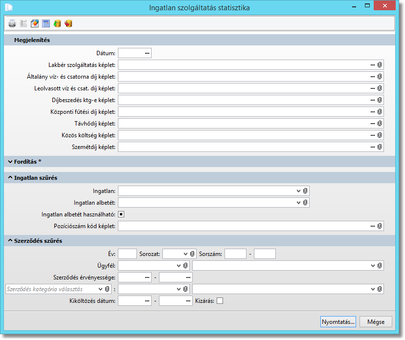Open the Ingatlan dropdown list
Viewport: 405px width, 340px height.
click(x=298, y=191)
